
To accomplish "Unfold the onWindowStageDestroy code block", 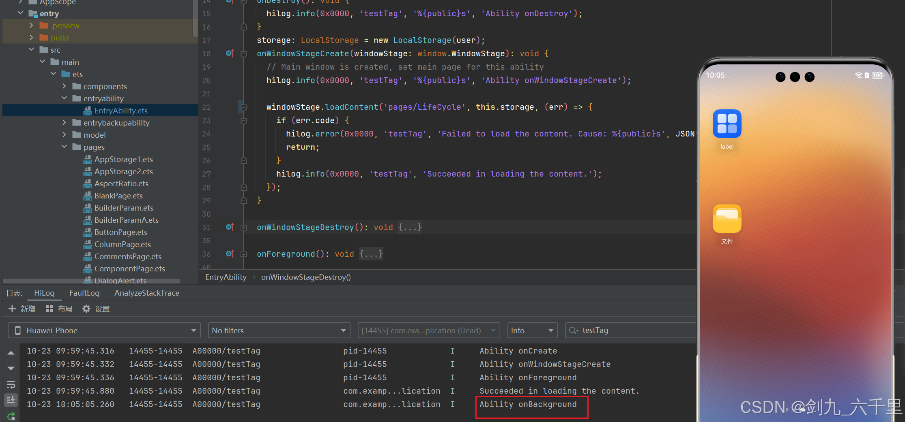I will pos(244,228).
